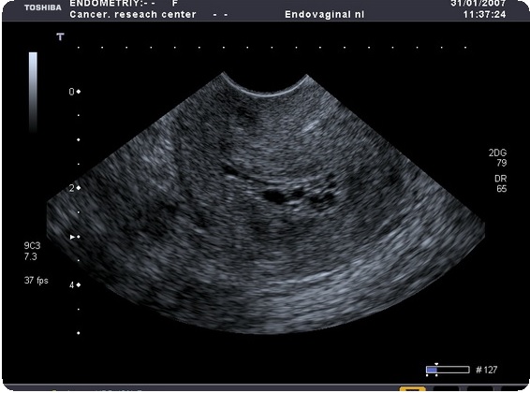Select the DR dynamic range value 65
Screen dimensions: 530x393
point(502,189)
